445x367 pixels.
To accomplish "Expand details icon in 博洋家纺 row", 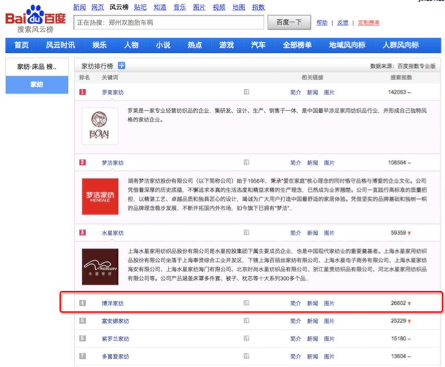I will 246,303.
